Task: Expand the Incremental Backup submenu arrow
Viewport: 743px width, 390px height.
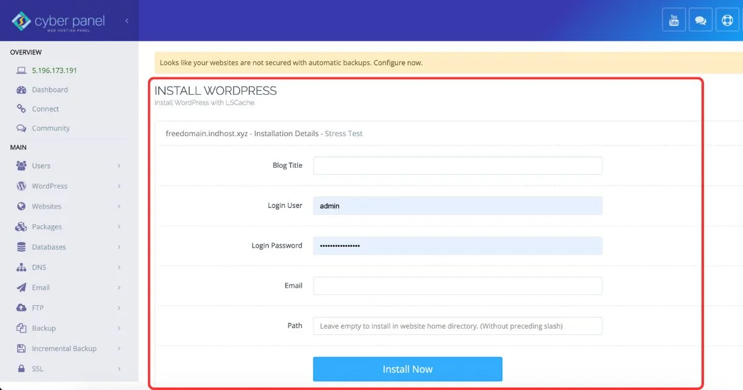Action: click(x=119, y=349)
